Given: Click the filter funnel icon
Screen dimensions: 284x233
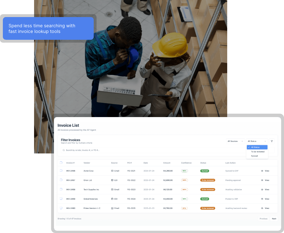Looking at the screenshot, I should click(x=272, y=141).
